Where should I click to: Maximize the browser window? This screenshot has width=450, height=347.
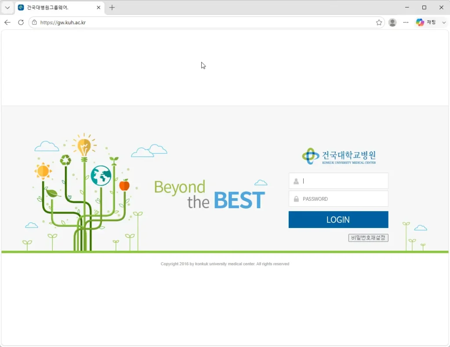click(x=424, y=7)
